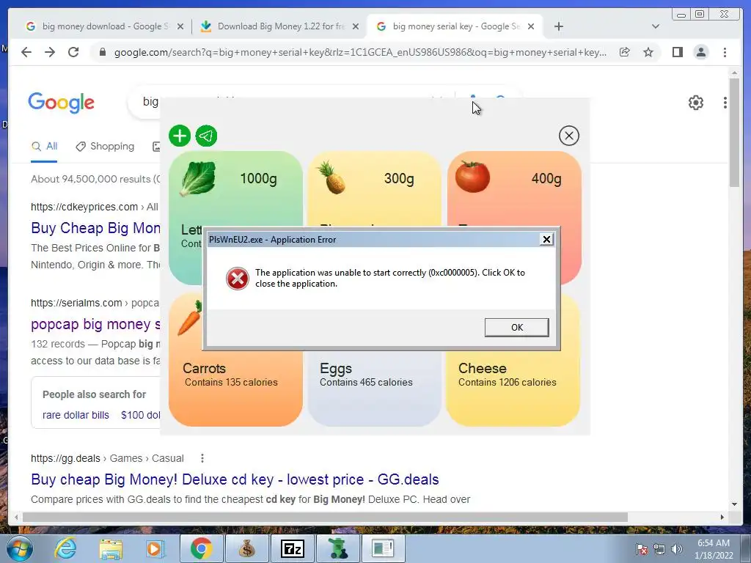Open 'Buy cheap Big Money! Deluxe cd key' link

click(x=235, y=479)
